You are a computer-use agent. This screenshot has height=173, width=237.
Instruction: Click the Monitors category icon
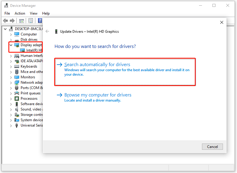17,77
